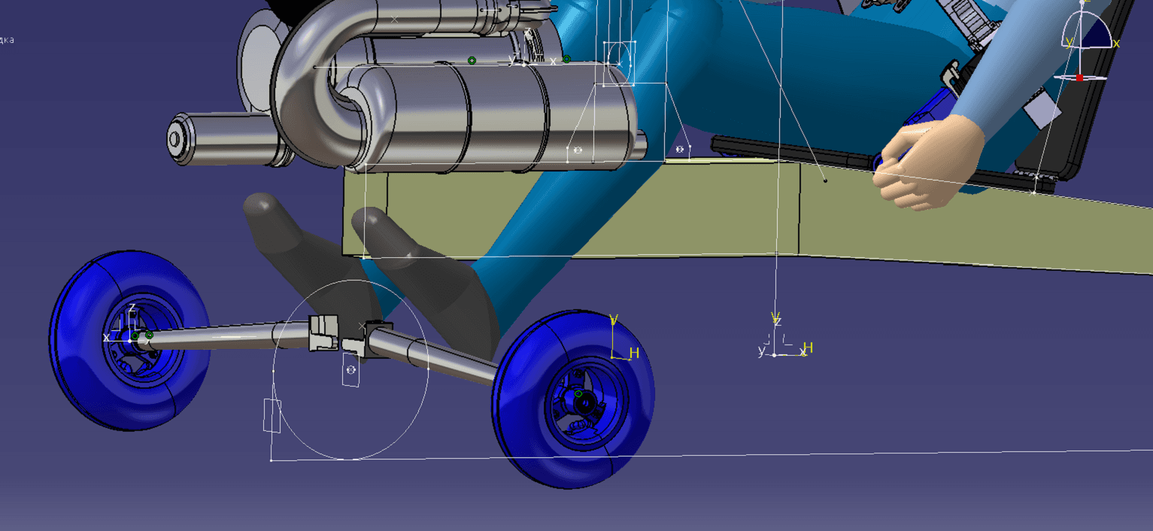This screenshot has width=1153, height=531.
Task: Click the red square on the compass
Action: click(x=1079, y=77)
